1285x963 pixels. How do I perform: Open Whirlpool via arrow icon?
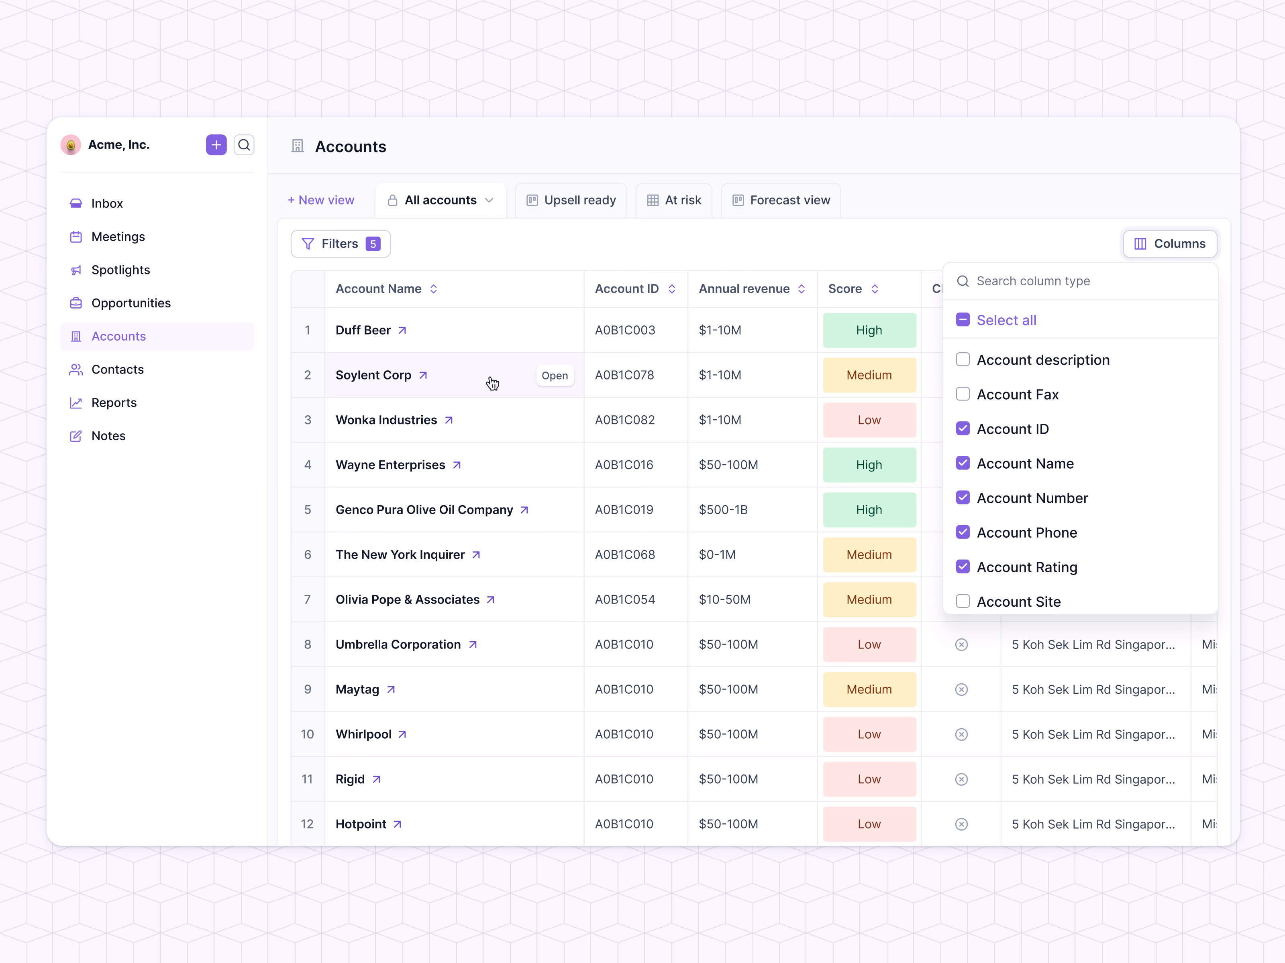[x=402, y=734]
